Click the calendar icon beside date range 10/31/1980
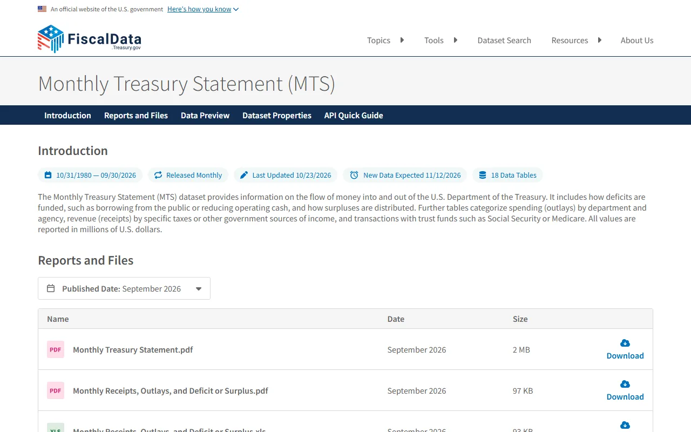Image resolution: width=691 pixels, height=432 pixels. [48, 175]
